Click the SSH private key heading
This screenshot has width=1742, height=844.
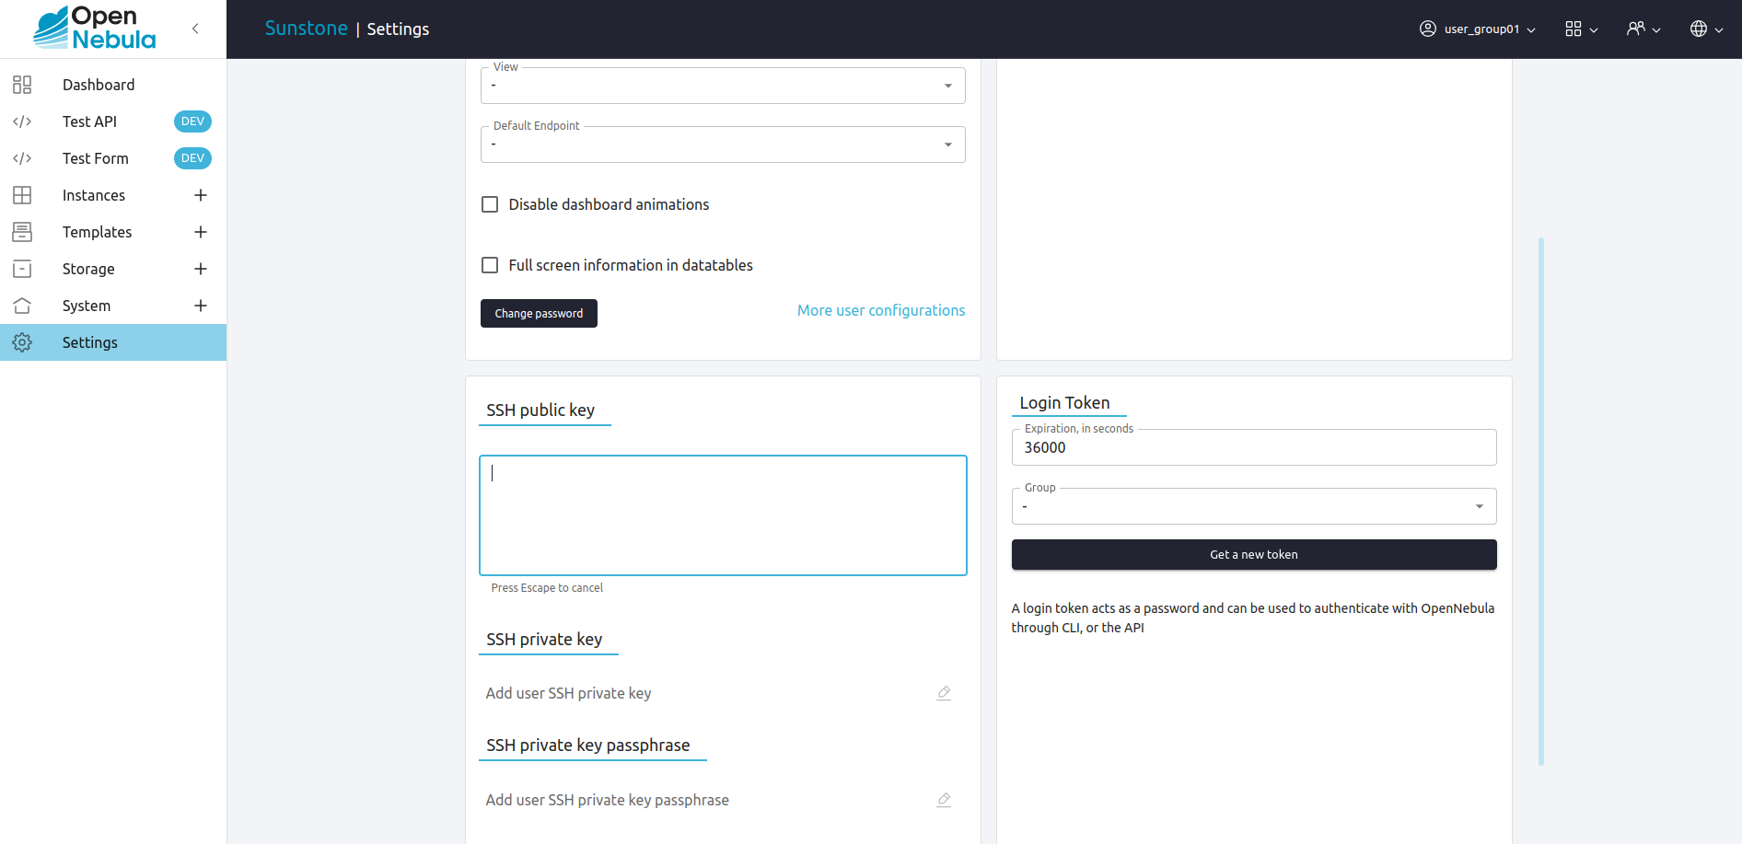click(544, 639)
